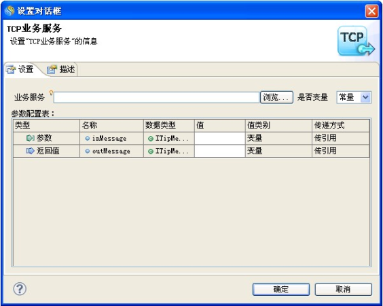Confirm with the 确定 button
Viewport: 383px width, 306px height.
coord(281,290)
